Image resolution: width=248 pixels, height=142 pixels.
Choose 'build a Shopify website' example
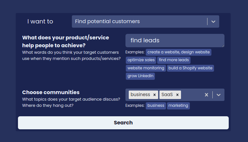click(x=190, y=68)
